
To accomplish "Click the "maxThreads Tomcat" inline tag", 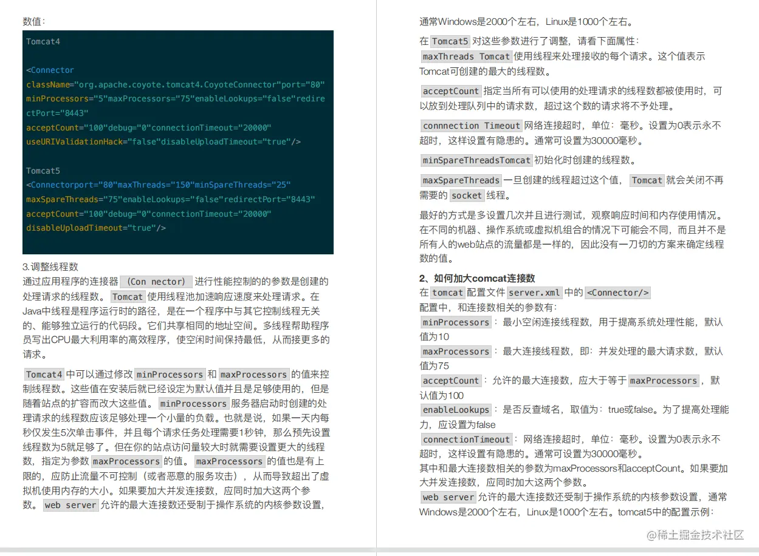I will [466, 56].
